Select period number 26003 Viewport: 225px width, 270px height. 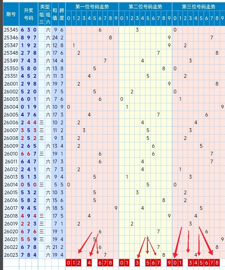point(11,99)
